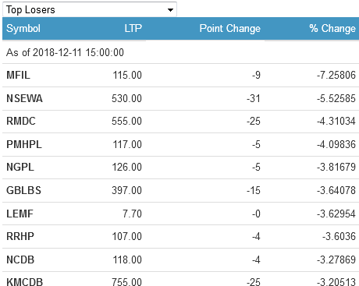Click the GBLBS symbol
The image size is (359, 286).
(23, 190)
